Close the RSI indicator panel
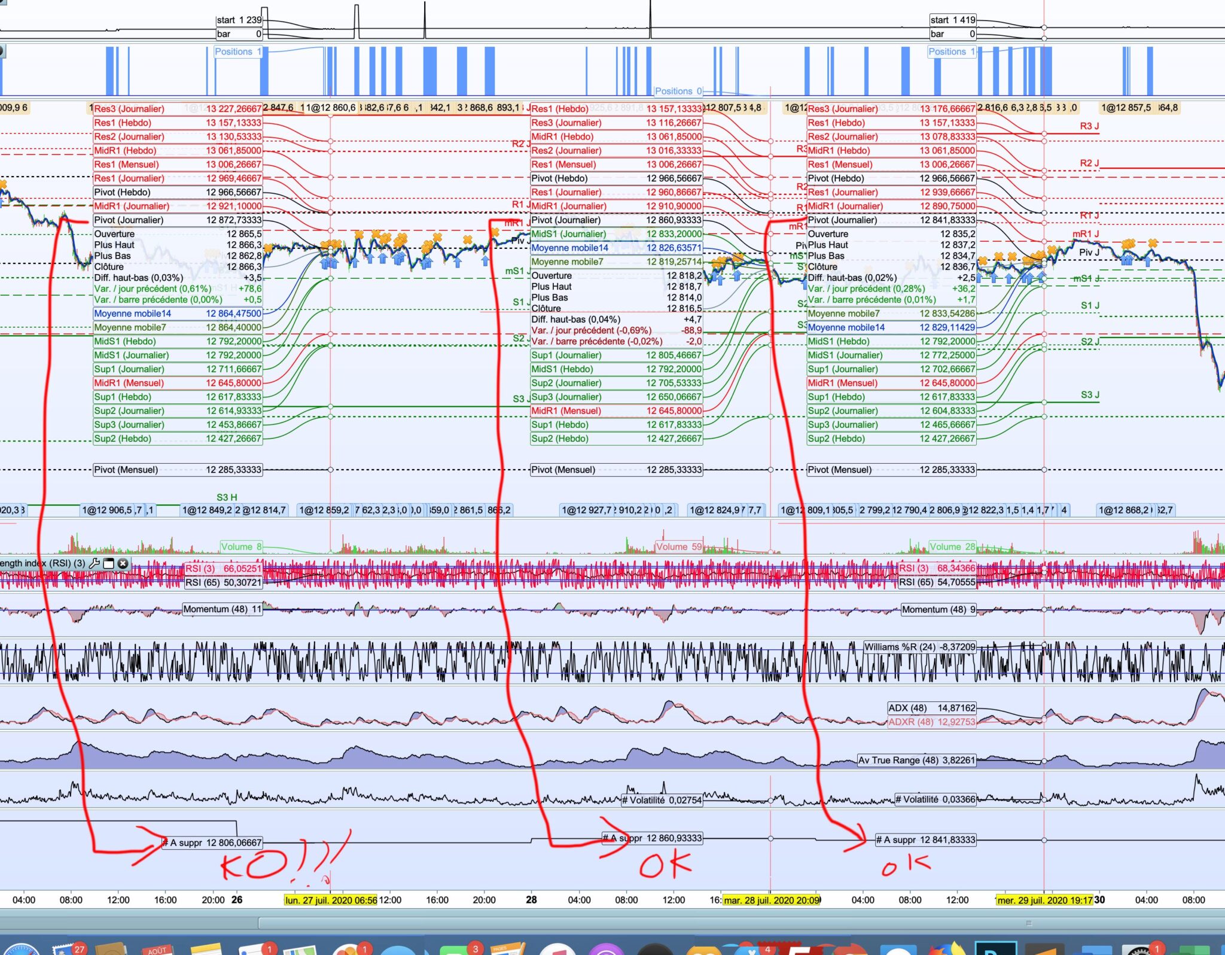Image resolution: width=1225 pixels, height=955 pixels. click(x=123, y=563)
